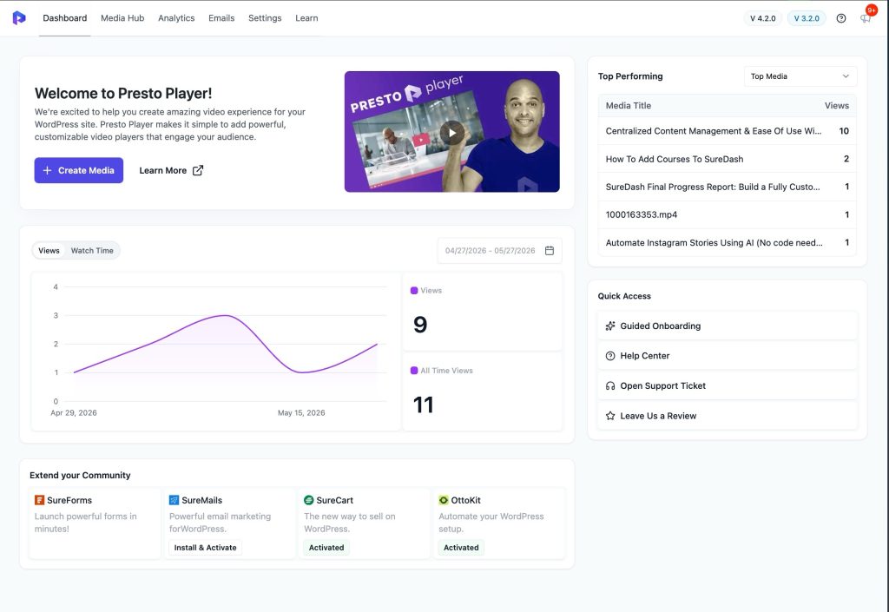Image resolution: width=889 pixels, height=612 pixels.
Task: Click the SureForms logo icon
Action: (39, 500)
